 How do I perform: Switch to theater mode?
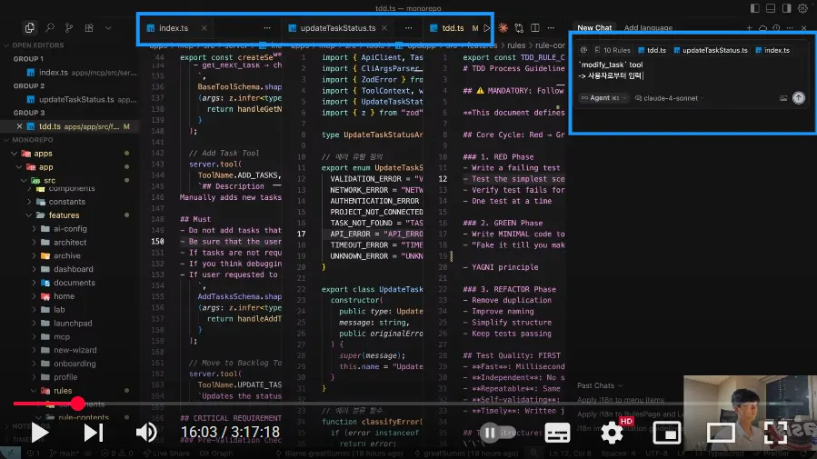[722, 433]
